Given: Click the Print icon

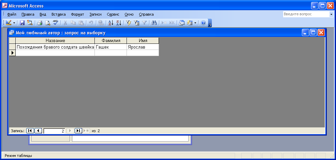Looking at the screenshot, I should [x=40, y=23].
